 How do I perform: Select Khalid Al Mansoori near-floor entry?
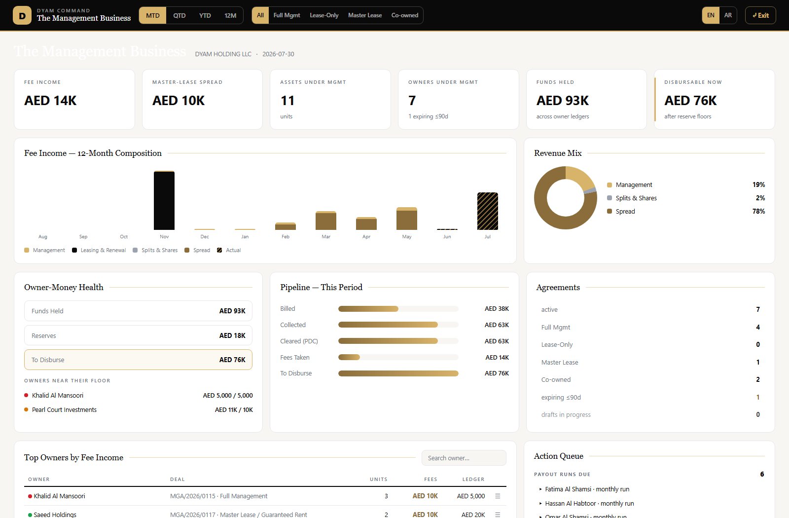[x=138, y=395]
